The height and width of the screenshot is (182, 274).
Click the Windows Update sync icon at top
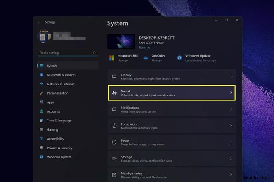[180, 58]
